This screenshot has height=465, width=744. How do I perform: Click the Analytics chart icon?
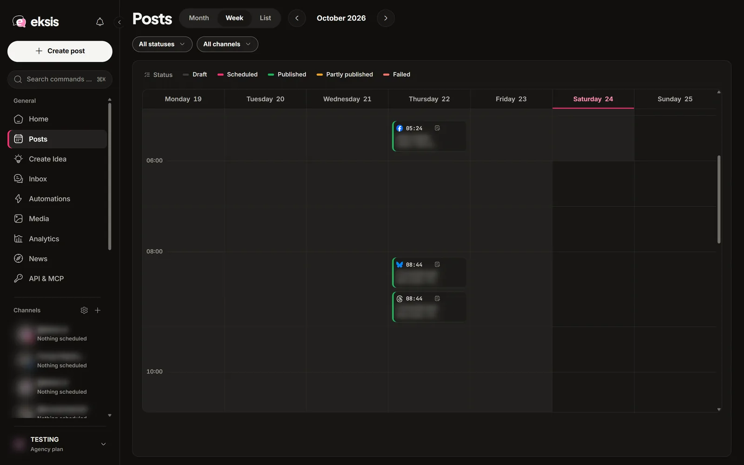19,239
